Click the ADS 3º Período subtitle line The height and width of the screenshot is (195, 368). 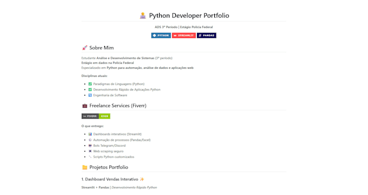point(184,27)
